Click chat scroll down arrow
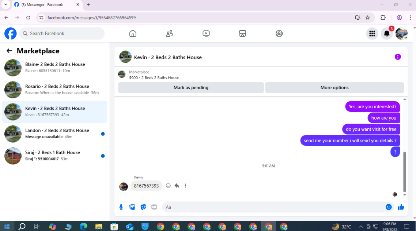The height and width of the screenshot is (231, 416). (405, 195)
